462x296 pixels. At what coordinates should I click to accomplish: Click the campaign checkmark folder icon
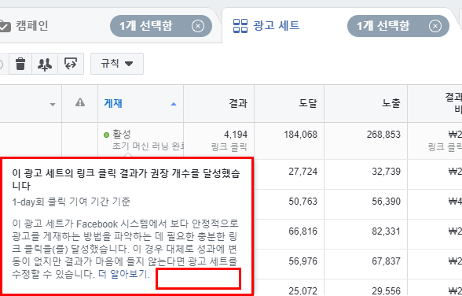5,26
